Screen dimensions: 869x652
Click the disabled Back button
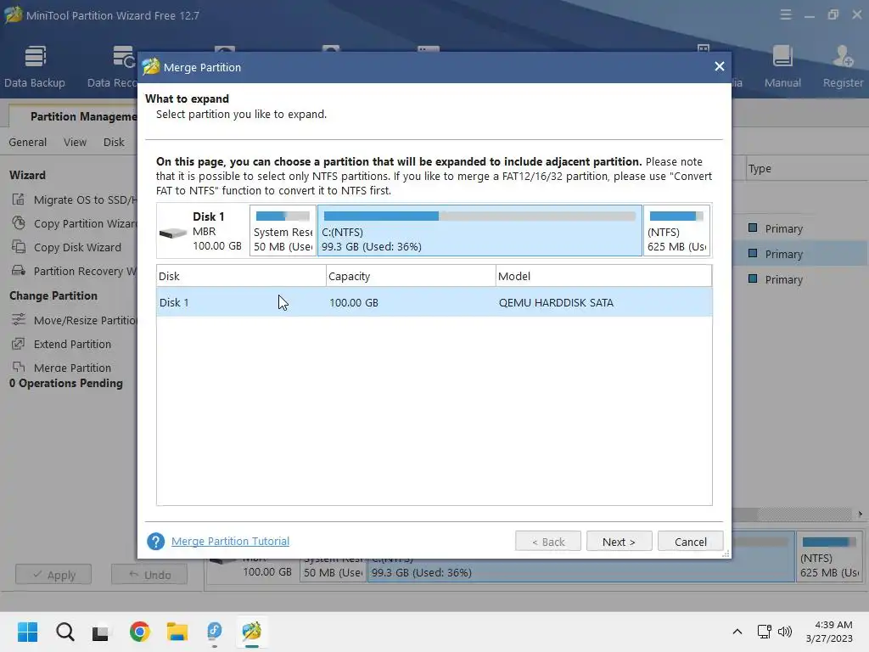(548, 542)
